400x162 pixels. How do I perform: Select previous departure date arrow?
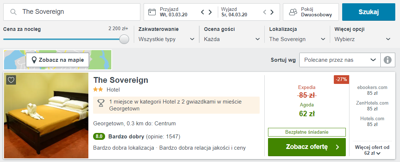point(265,12)
